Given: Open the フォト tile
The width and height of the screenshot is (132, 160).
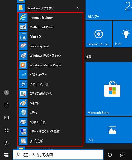Looking at the screenshot, I should [x=109, y=130].
